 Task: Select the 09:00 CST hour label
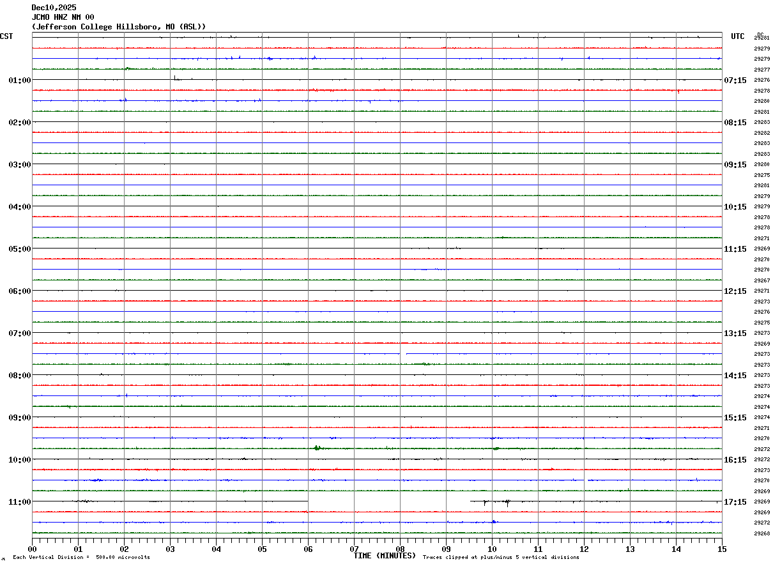(20, 418)
